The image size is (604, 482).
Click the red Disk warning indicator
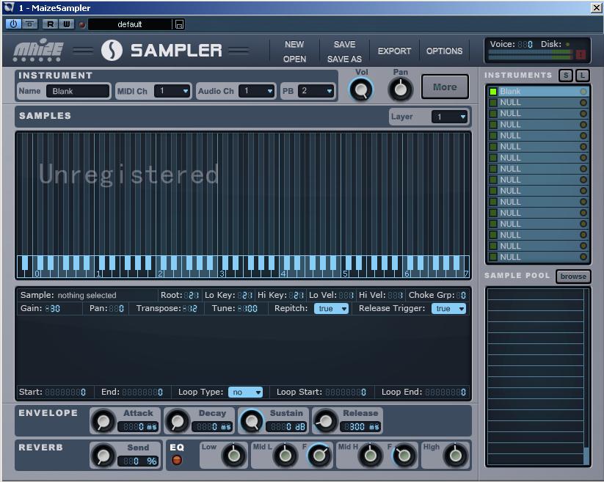point(581,55)
